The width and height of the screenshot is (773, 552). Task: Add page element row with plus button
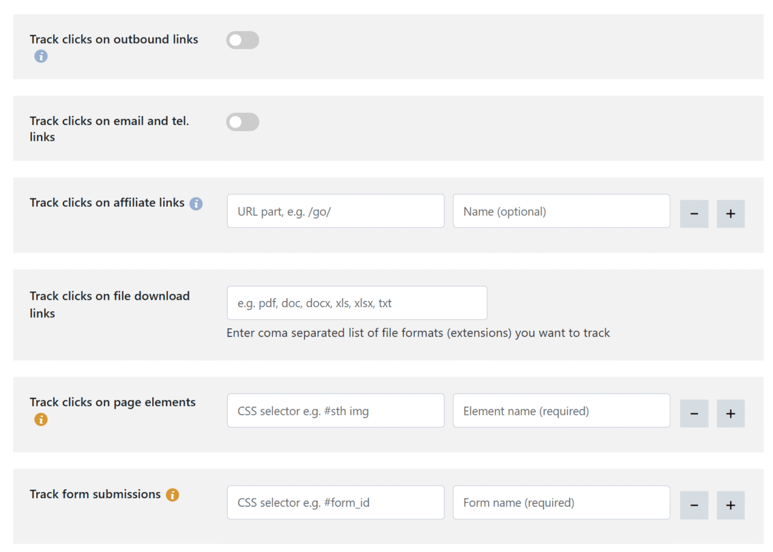pyautogui.click(x=731, y=414)
